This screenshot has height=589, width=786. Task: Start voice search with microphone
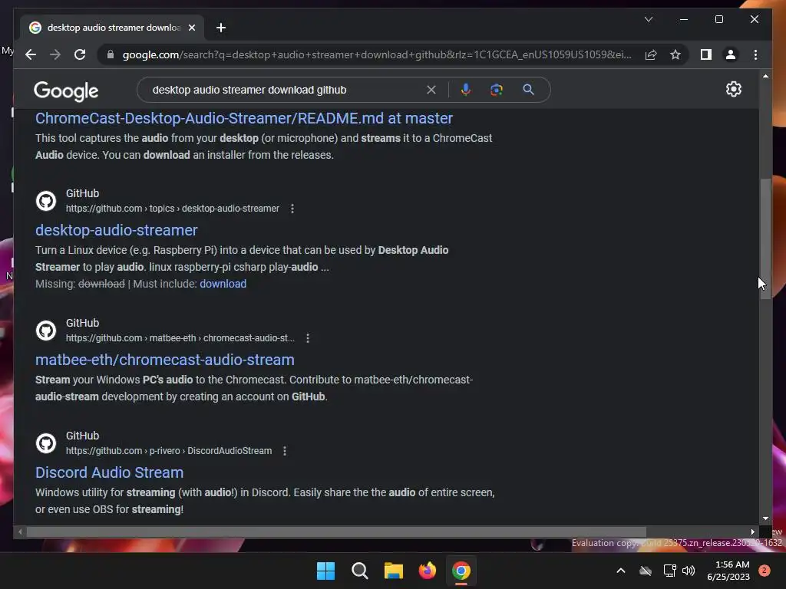point(466,90)
